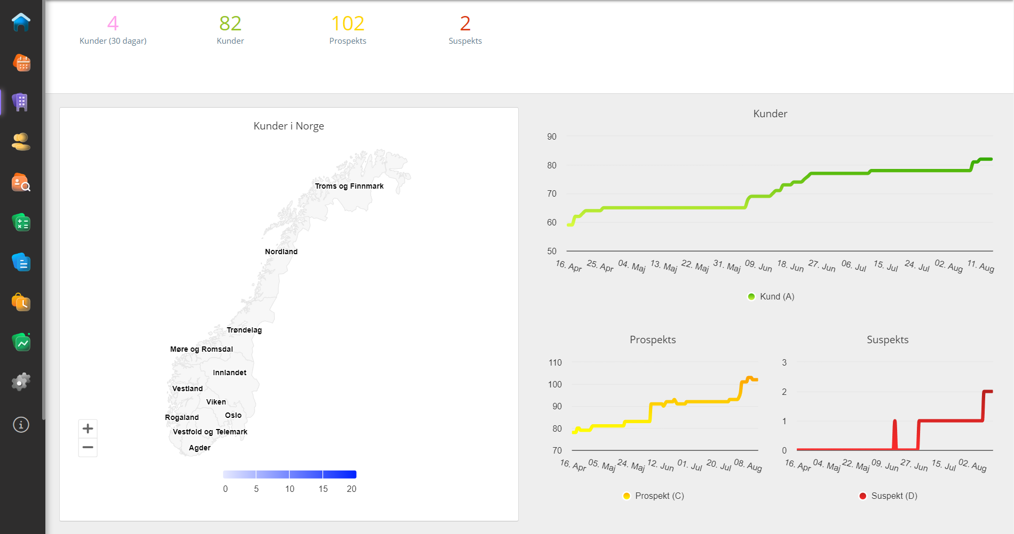Open the blue documents icon
1014x534 pixels.
point(21,262)
